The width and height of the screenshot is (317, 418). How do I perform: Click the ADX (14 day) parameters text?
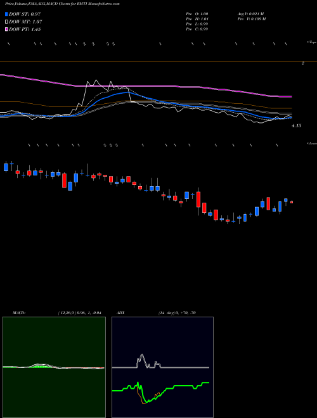tap(177, 313)
